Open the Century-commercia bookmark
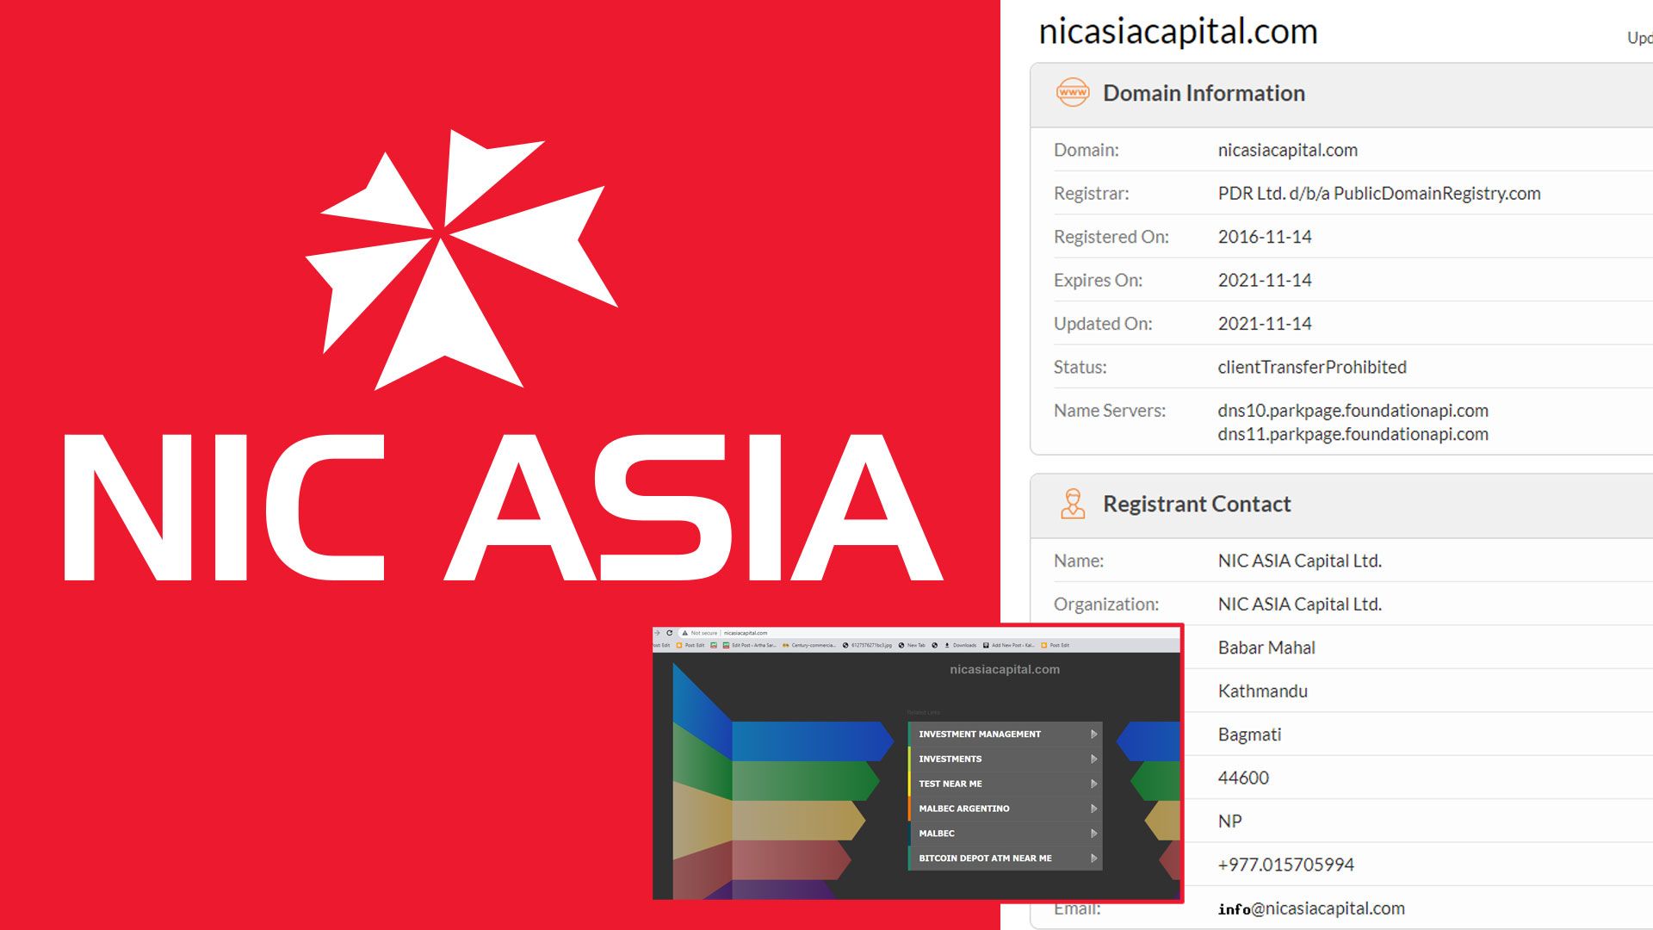This screenshot has width=1653, height=930. click(809, 645)
